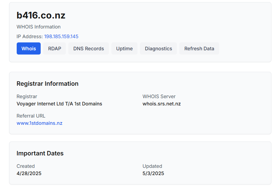Click the IP Address label
Viewport: 275px width, 186px height.
(30, 36)
